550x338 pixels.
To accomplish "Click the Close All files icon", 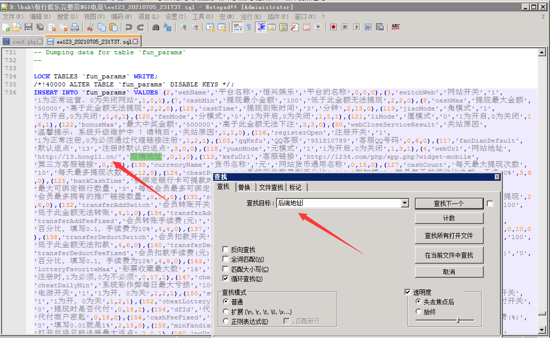I will point(63,28).
